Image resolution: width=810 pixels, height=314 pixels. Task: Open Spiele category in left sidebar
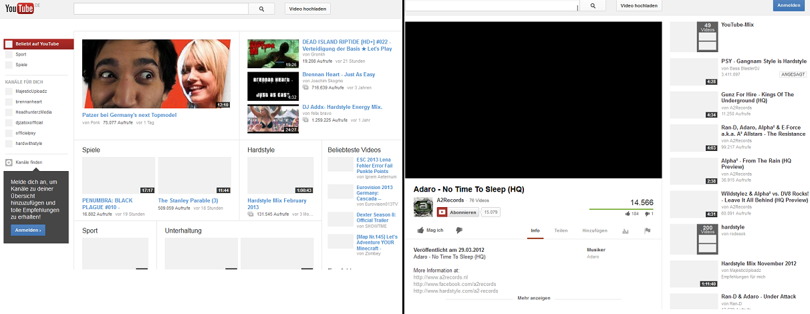(21, 65)
